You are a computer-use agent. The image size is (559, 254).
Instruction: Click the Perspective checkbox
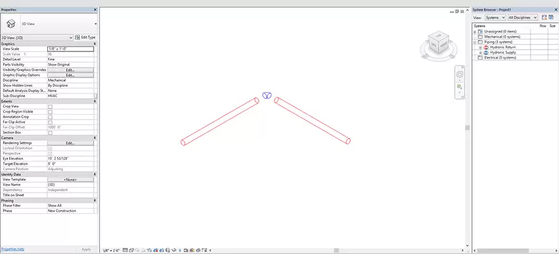coord(50,153)
